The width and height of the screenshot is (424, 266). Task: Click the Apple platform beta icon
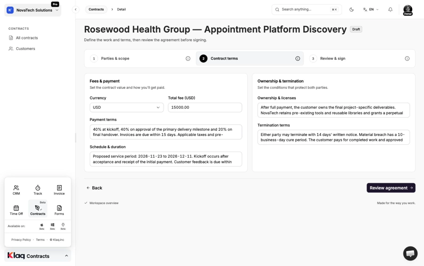tap(42, 226)
